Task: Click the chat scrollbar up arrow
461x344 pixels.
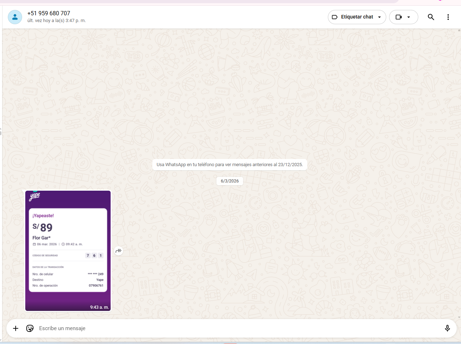Action: (x=459, y=31)
